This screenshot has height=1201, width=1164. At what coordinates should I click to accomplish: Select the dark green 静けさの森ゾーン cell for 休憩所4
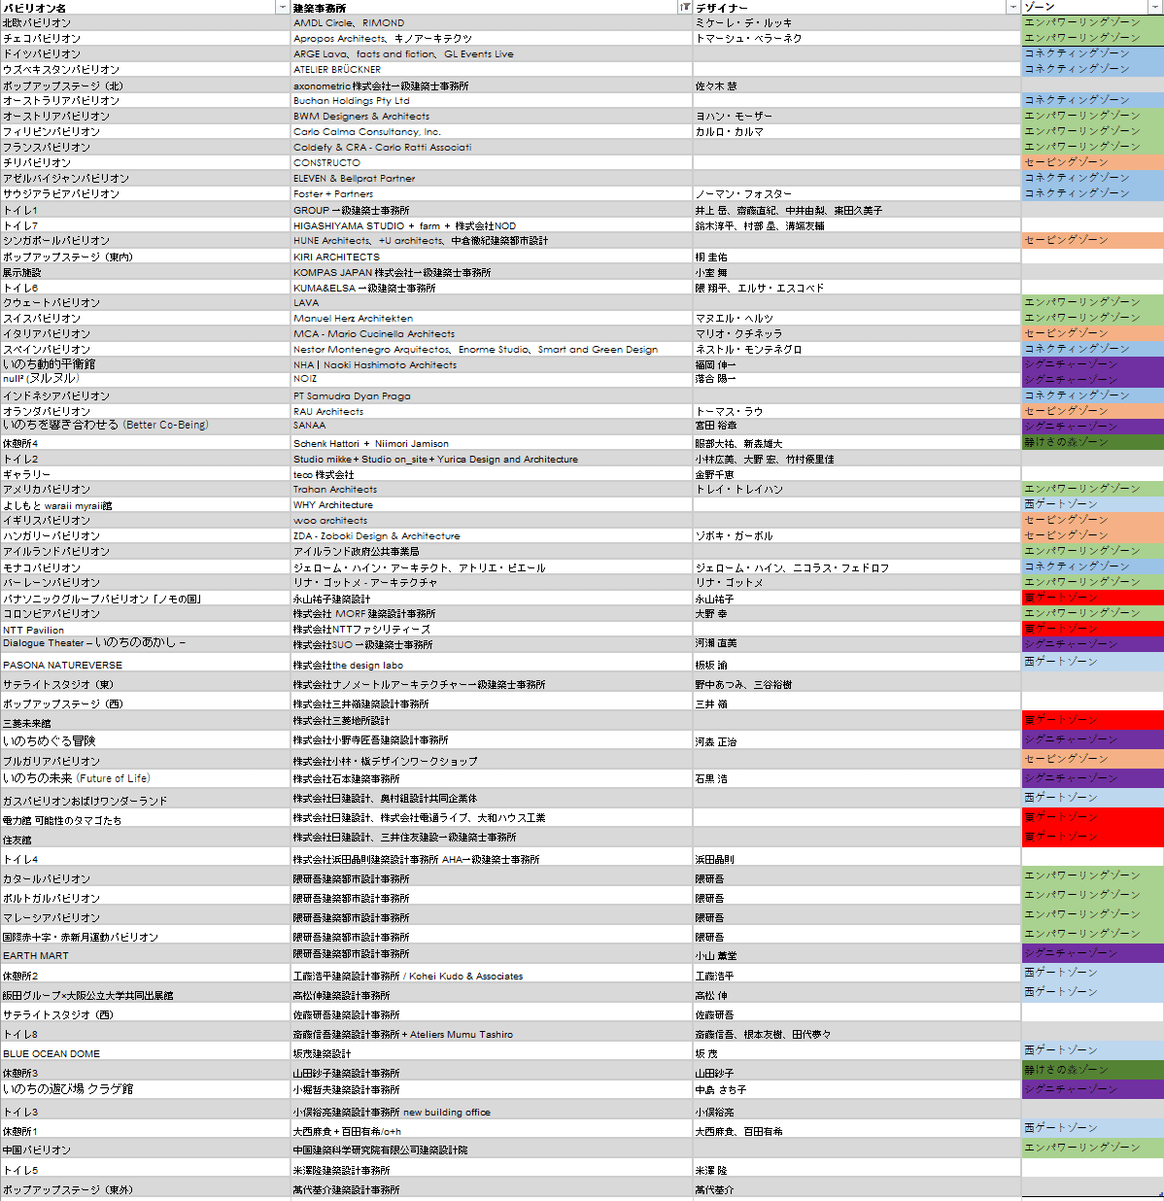pyautogui.click(x=1092, y=442)
